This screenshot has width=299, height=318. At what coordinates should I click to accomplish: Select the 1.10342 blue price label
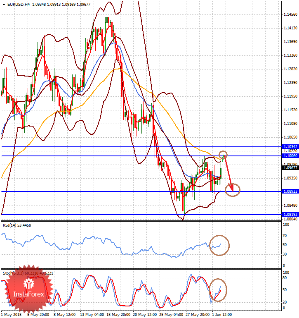pos(290,147)
